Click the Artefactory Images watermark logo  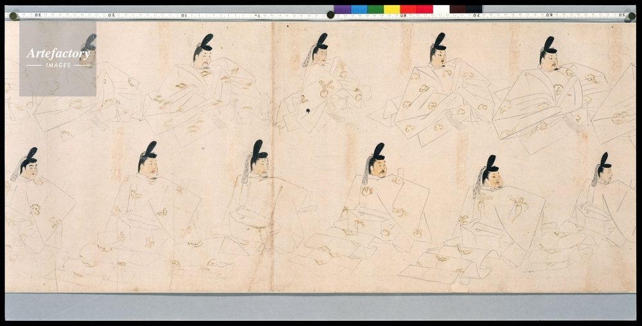pyautogui.click(x=58, y=58)
